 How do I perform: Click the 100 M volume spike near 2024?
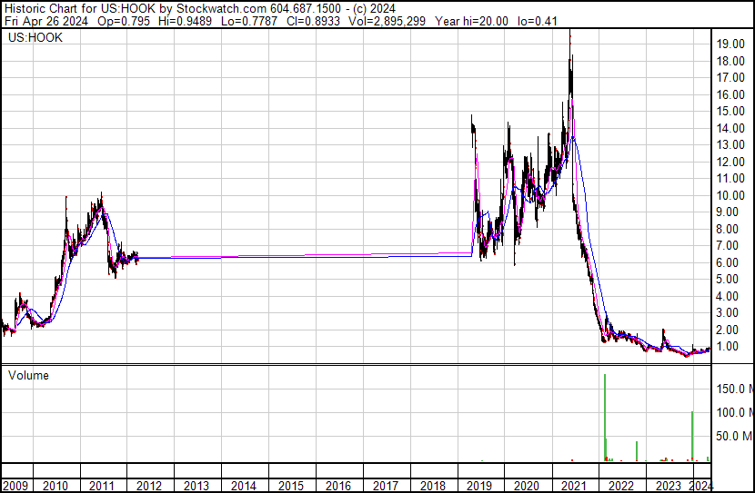point(692,436)
